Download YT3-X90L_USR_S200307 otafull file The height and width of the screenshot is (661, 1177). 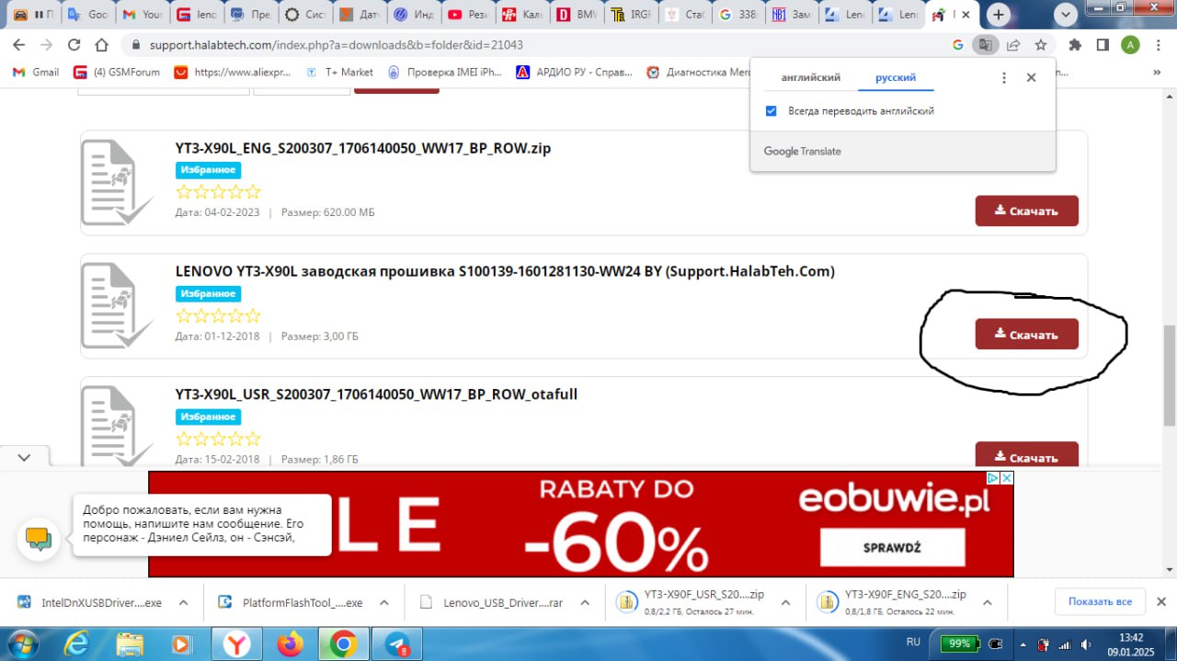pyautogui.click(x=1026, y=456)
